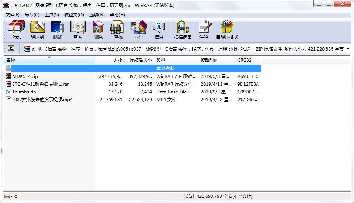Sort by Name (名称) column header
The width and height of the screenshot is (354, 203).
[x=49, y=60]
